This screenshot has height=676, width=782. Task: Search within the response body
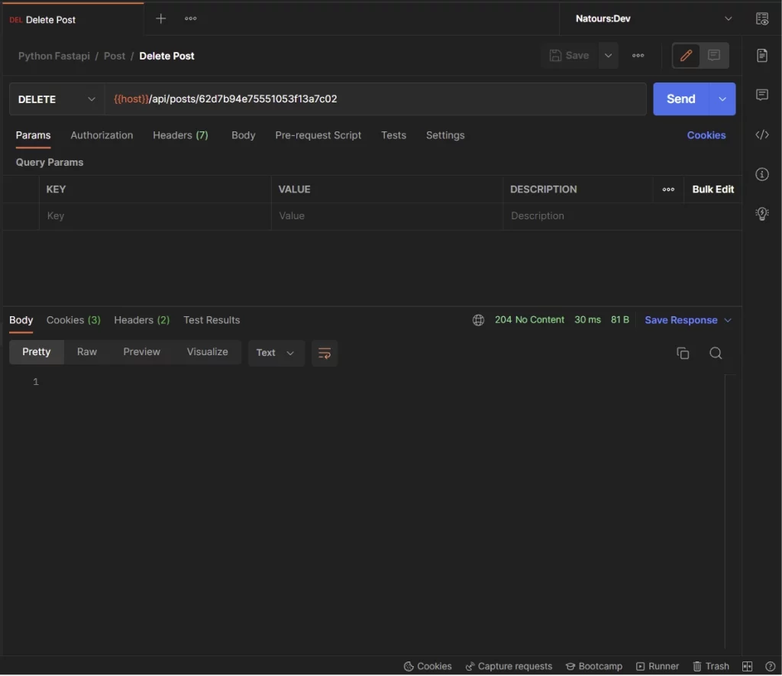(715, 353)
